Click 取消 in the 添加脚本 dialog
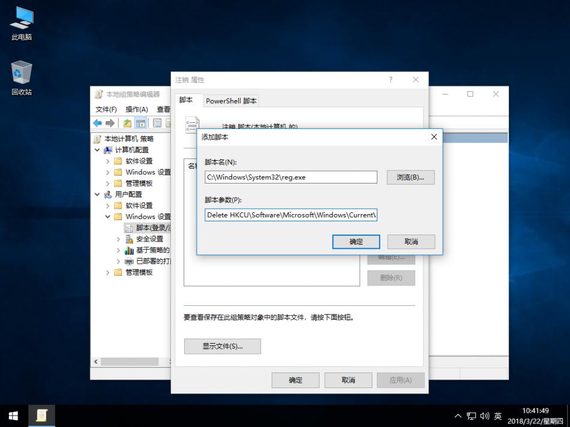The width and height of the screenshot is (570, 427). pos(411,242)
